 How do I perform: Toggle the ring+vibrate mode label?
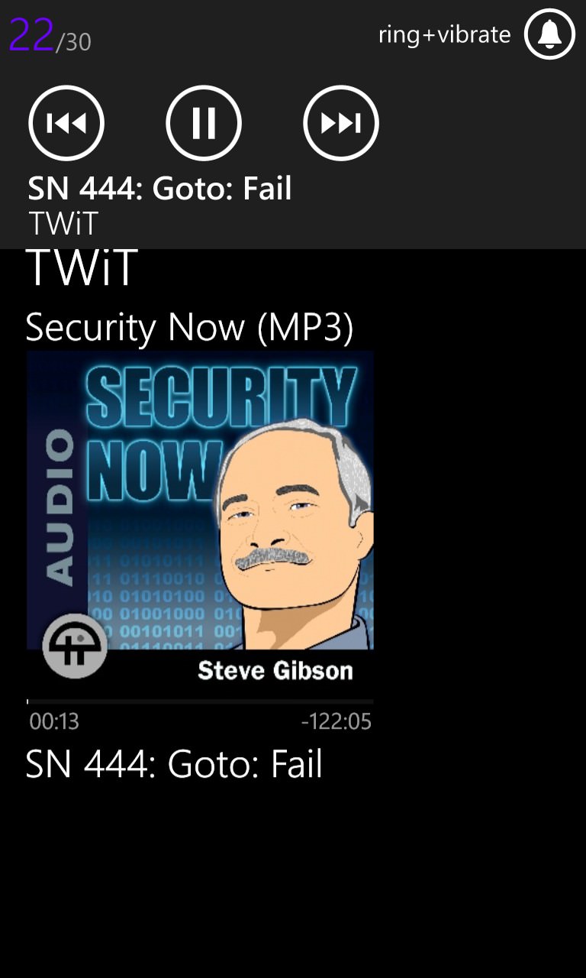(x=445, y=35)
